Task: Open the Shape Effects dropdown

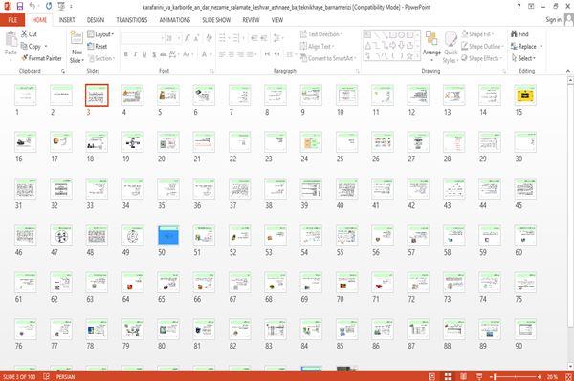Action: click(x=482, y=58)
